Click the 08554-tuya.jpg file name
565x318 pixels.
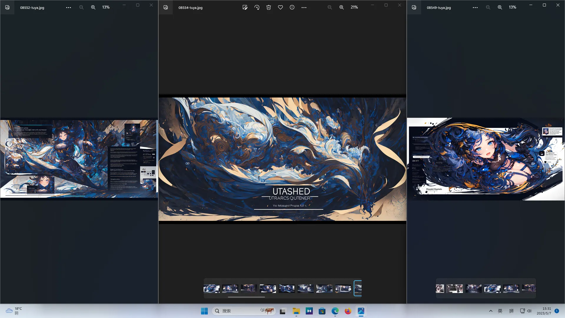coord(190,8)
